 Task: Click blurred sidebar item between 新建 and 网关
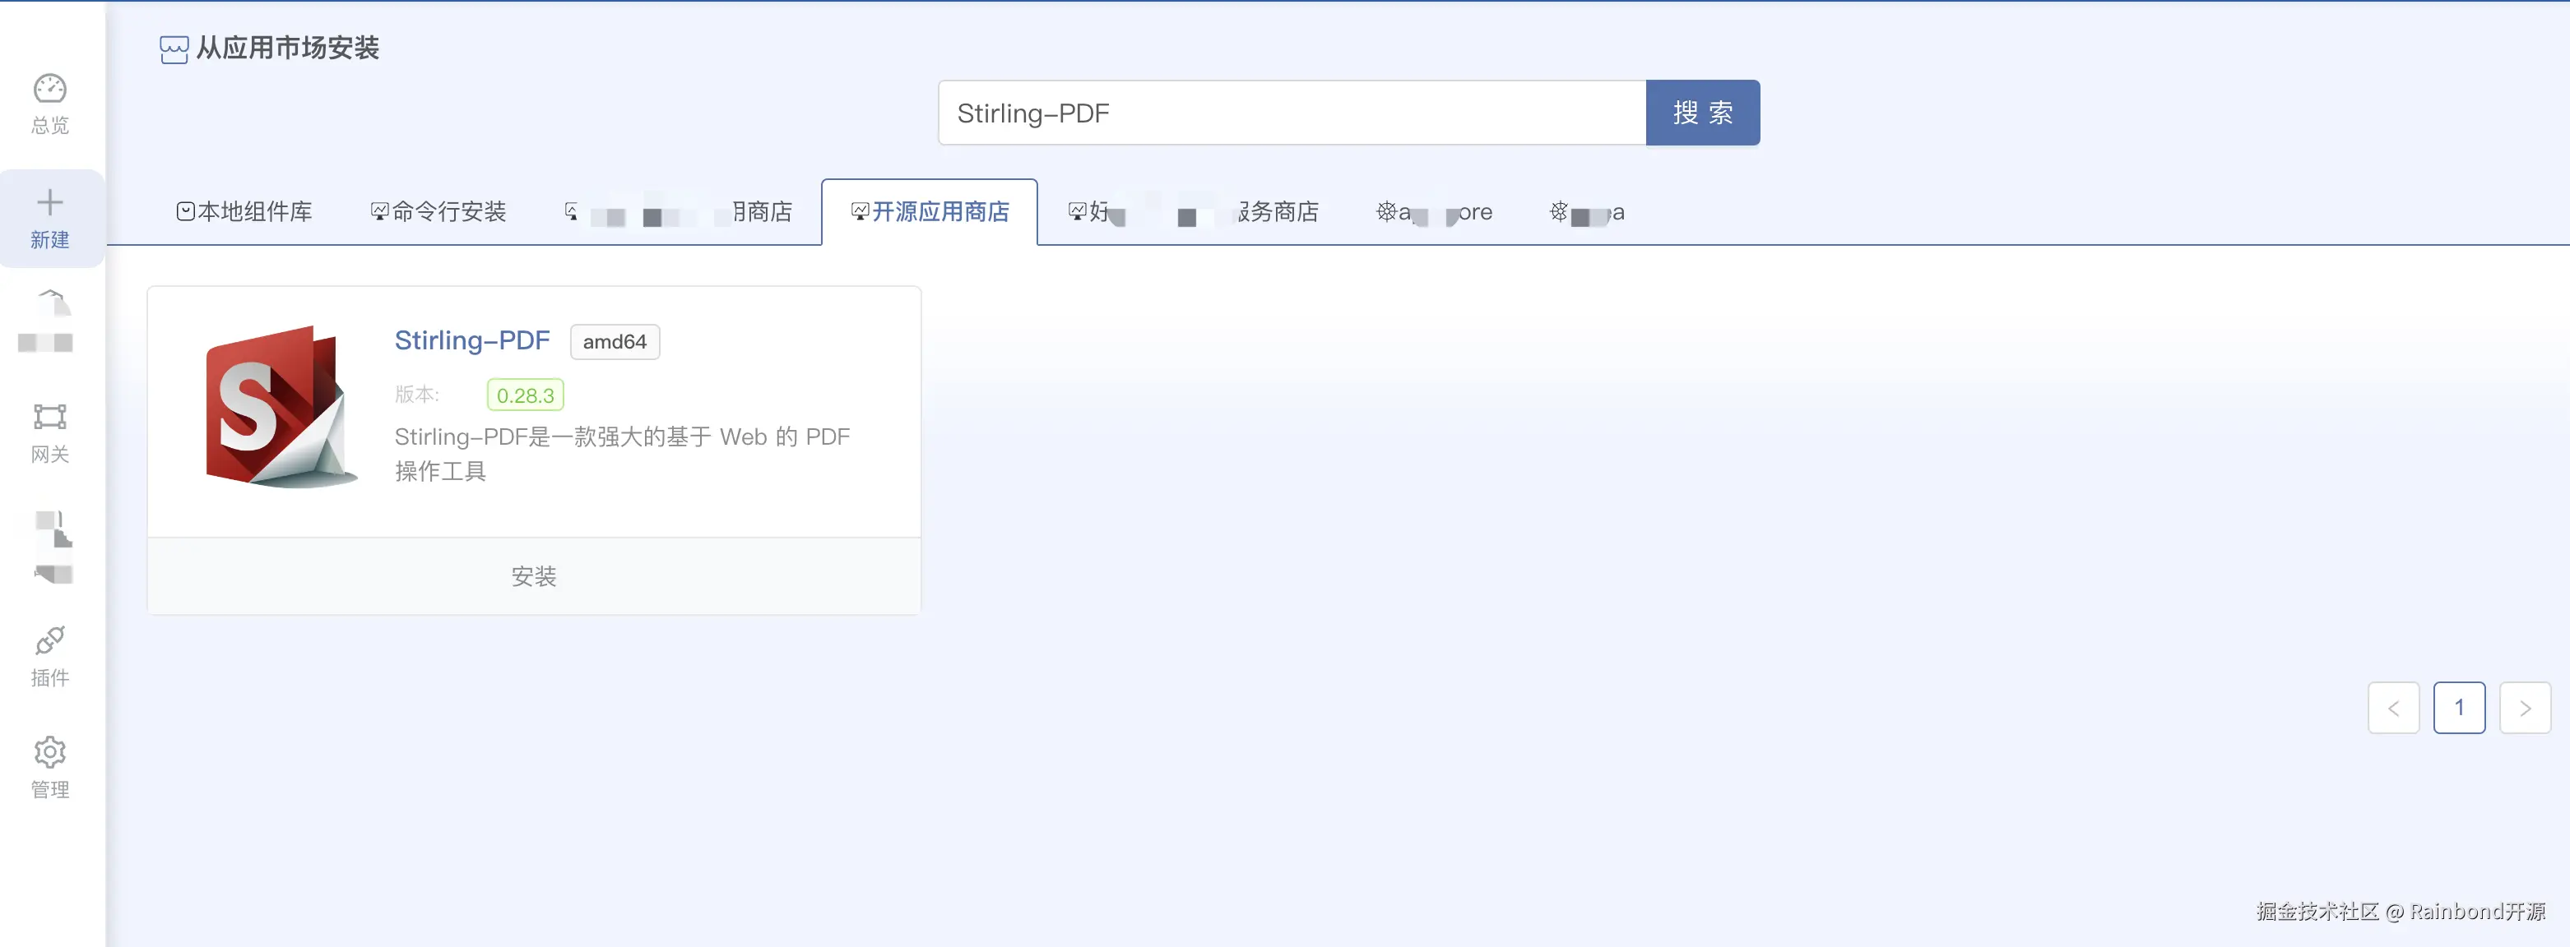pos(48,321)
